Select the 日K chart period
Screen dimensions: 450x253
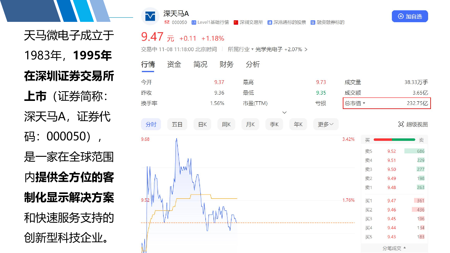(x=202, y=124)
